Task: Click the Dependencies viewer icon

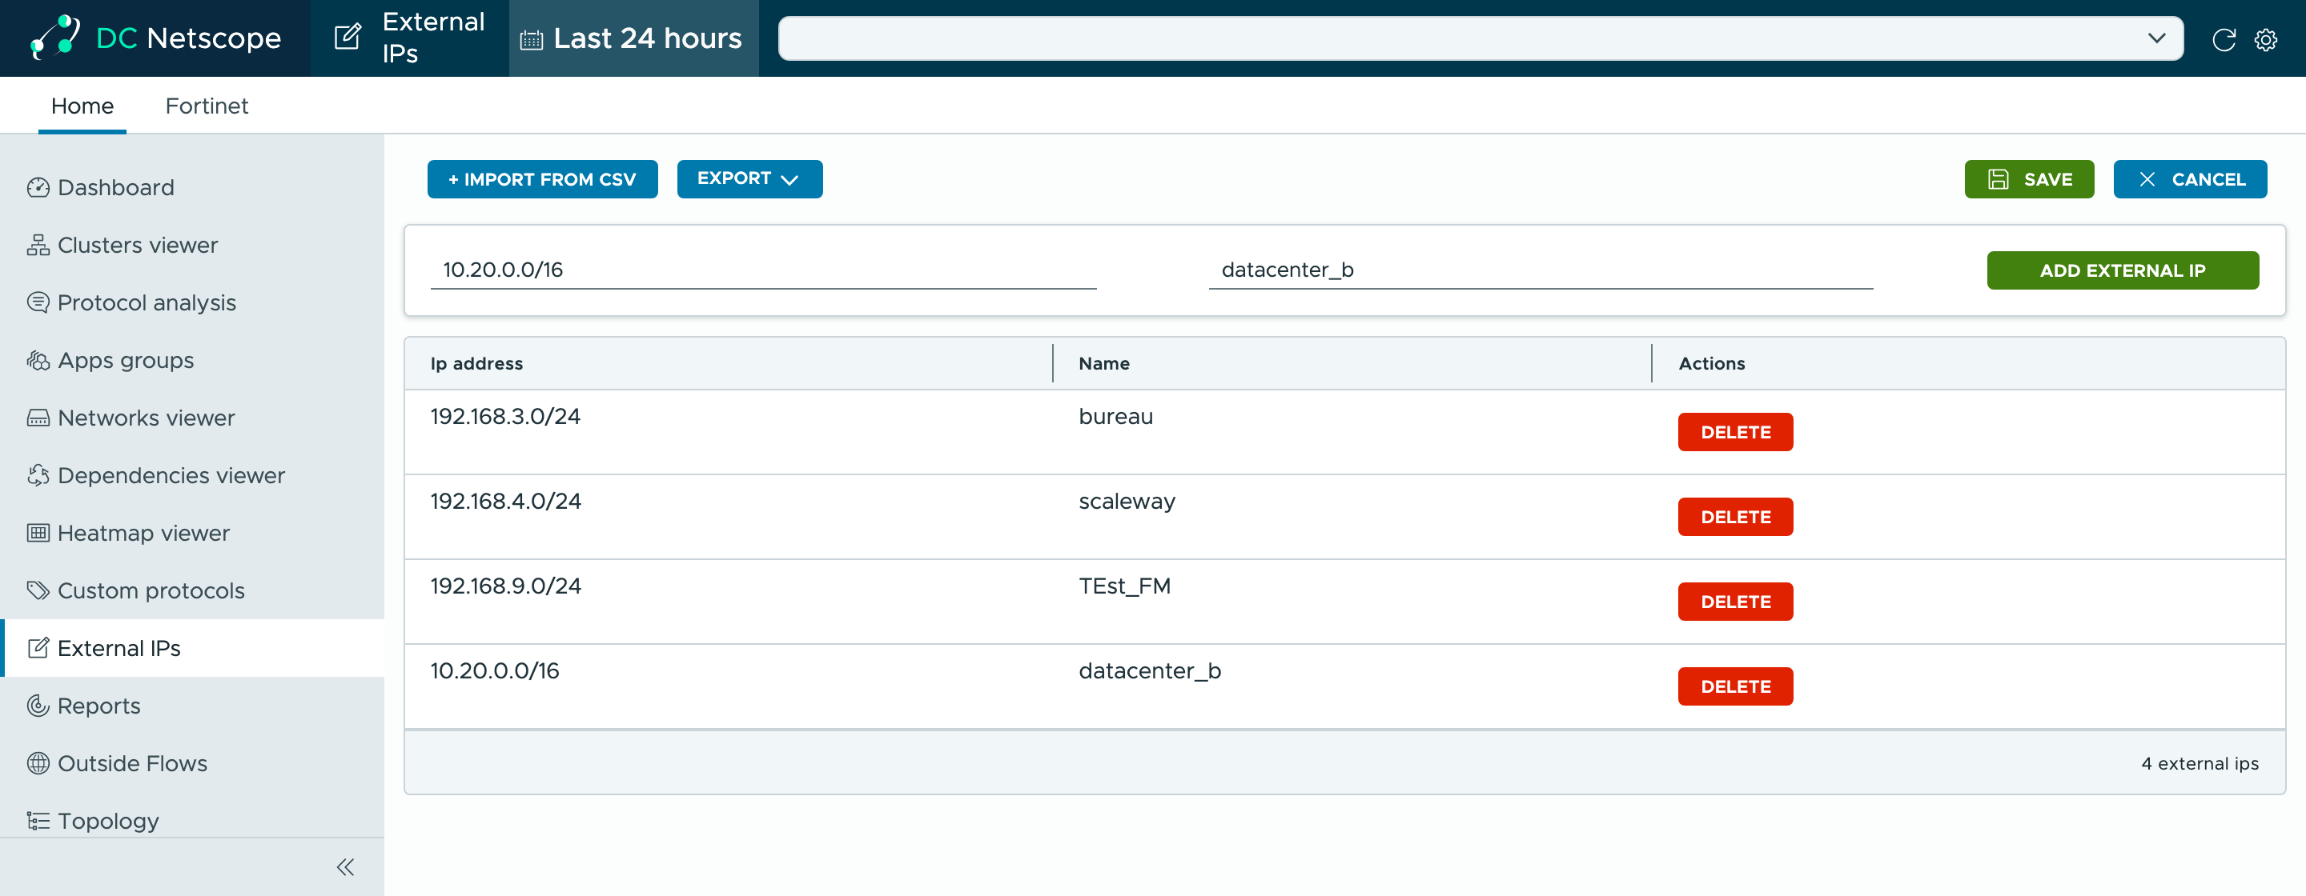Action: click(38, 476)
